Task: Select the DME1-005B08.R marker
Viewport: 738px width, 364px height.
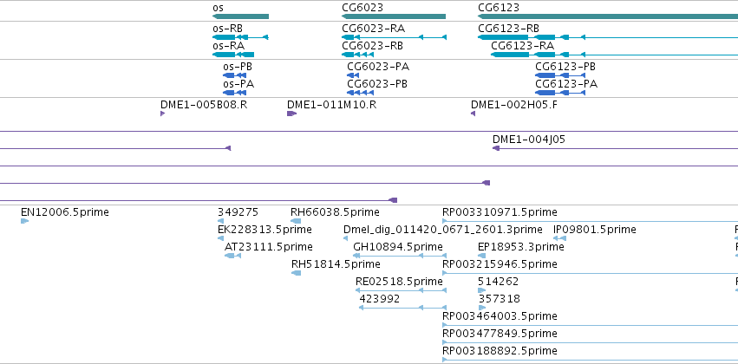Action: (162, 114)
